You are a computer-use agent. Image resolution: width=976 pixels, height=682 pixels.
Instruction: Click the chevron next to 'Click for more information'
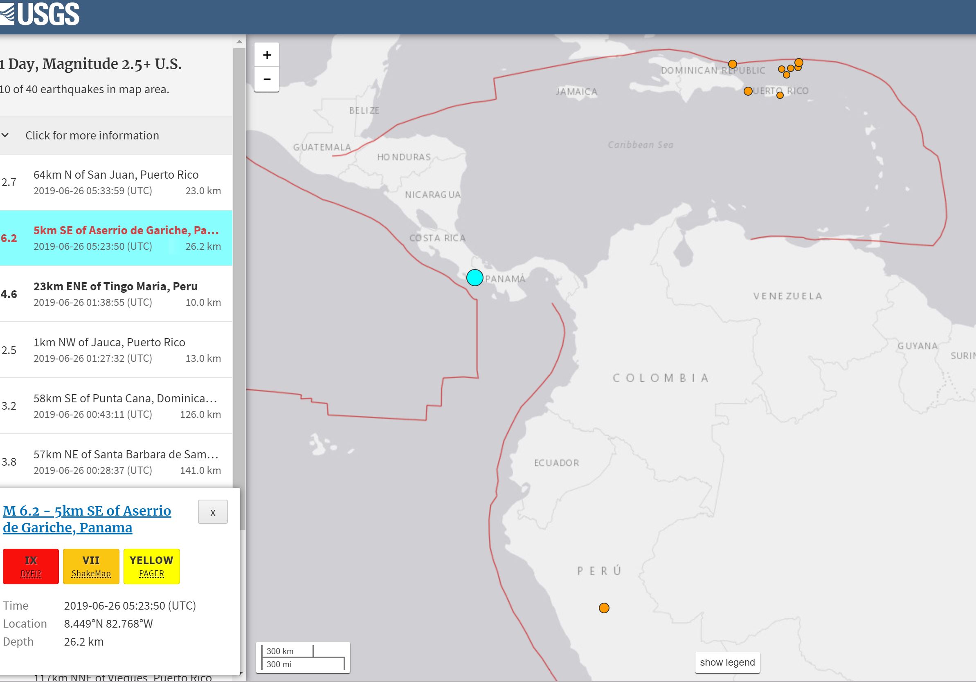[x=6, y=135]
